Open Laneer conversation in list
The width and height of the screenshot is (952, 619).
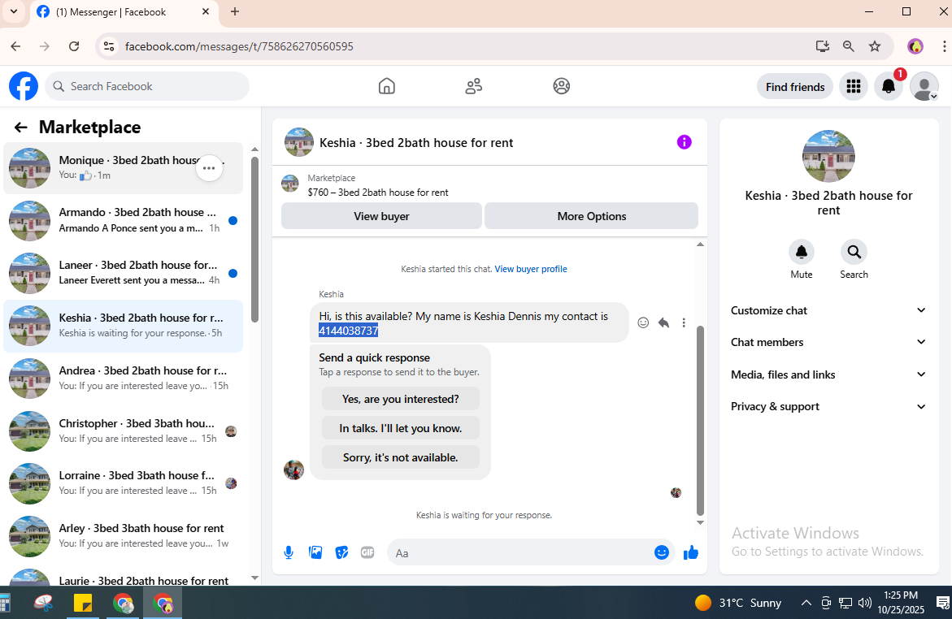[x=124, y=273]
